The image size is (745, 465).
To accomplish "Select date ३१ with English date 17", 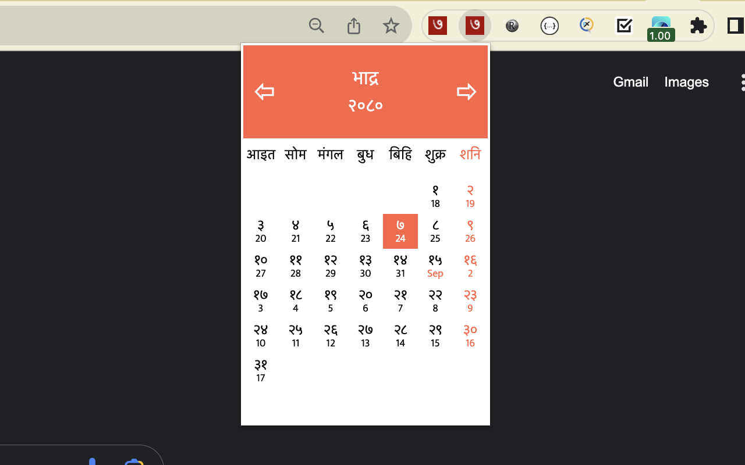I will point(261,371).
